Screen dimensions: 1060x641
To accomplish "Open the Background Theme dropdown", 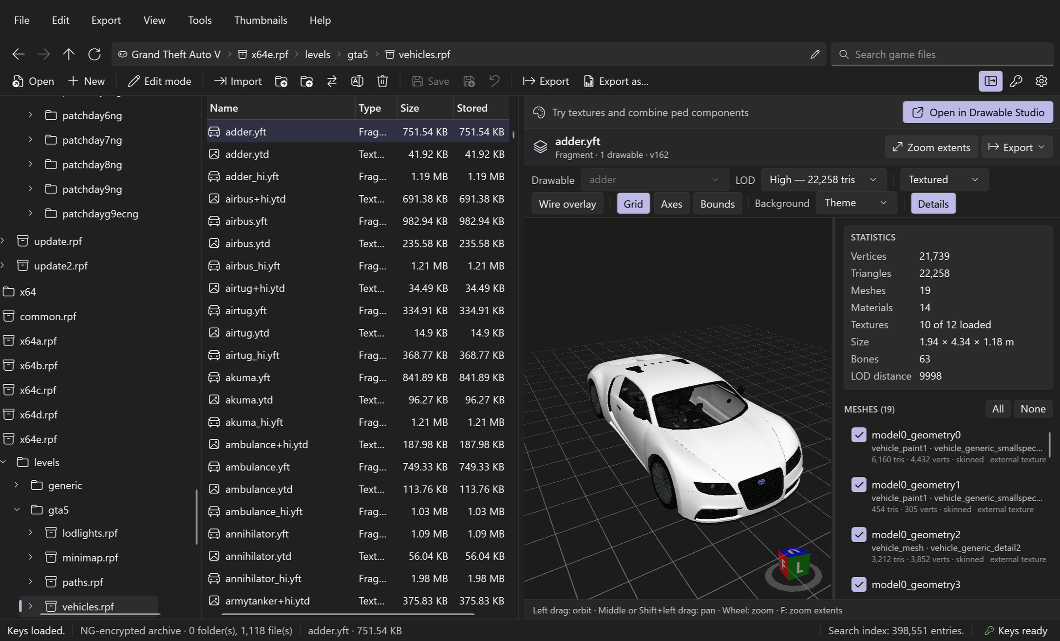I will [x=856, y=203].
